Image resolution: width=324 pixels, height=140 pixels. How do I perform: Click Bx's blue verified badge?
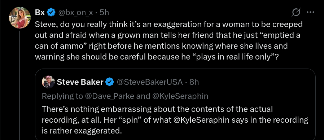point(51,13)
